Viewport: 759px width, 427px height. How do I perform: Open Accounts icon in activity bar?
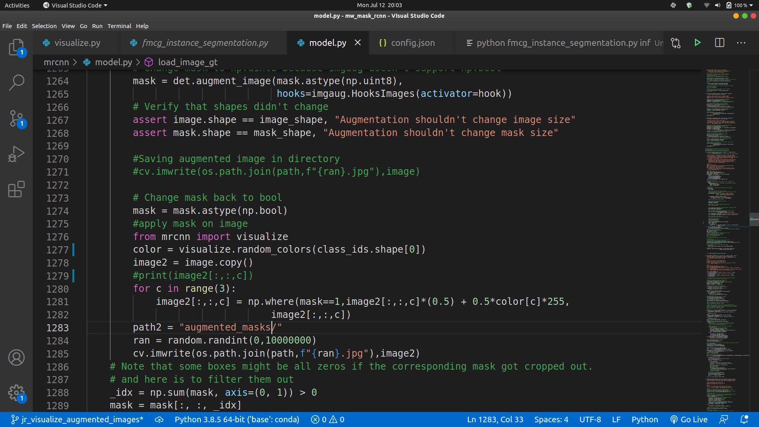point(16,357)
